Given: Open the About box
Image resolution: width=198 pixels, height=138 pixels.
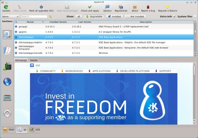Looking at the screenshot, I should pos(135,8).
